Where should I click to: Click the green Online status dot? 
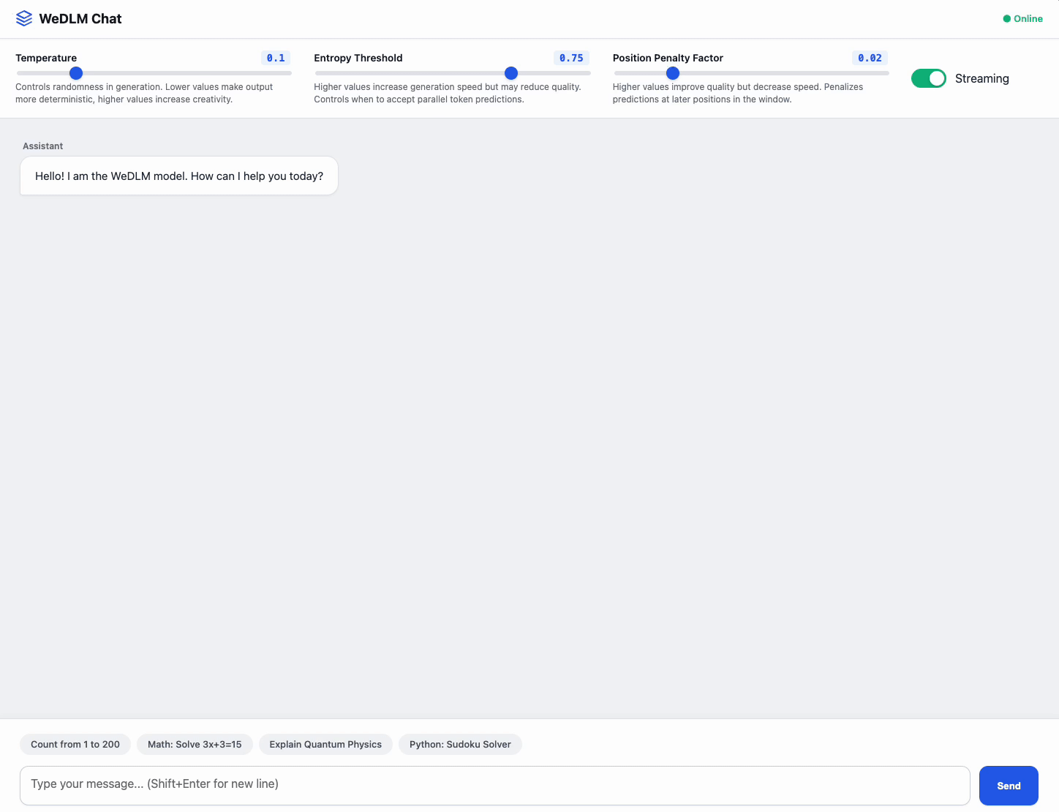(1006, 19)
